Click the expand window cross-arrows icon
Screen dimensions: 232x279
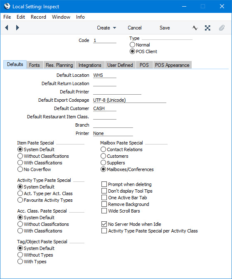click(207, 28)
